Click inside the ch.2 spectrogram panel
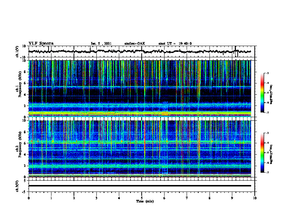The height and width of the screenshot is (222, 287). (x=140, y=149)
